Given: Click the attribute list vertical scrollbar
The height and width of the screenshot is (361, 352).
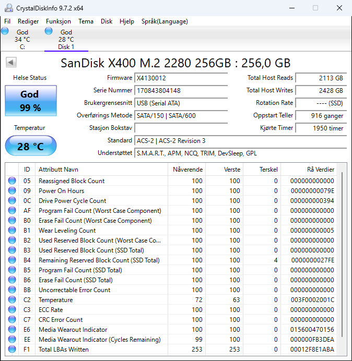Looking at the screenshot, I should [x=342, y=256].
